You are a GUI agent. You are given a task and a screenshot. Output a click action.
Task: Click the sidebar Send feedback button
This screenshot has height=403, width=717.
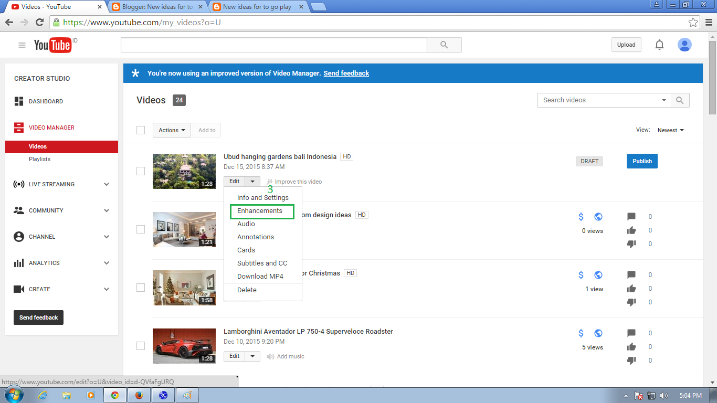(x=38, y=317)
